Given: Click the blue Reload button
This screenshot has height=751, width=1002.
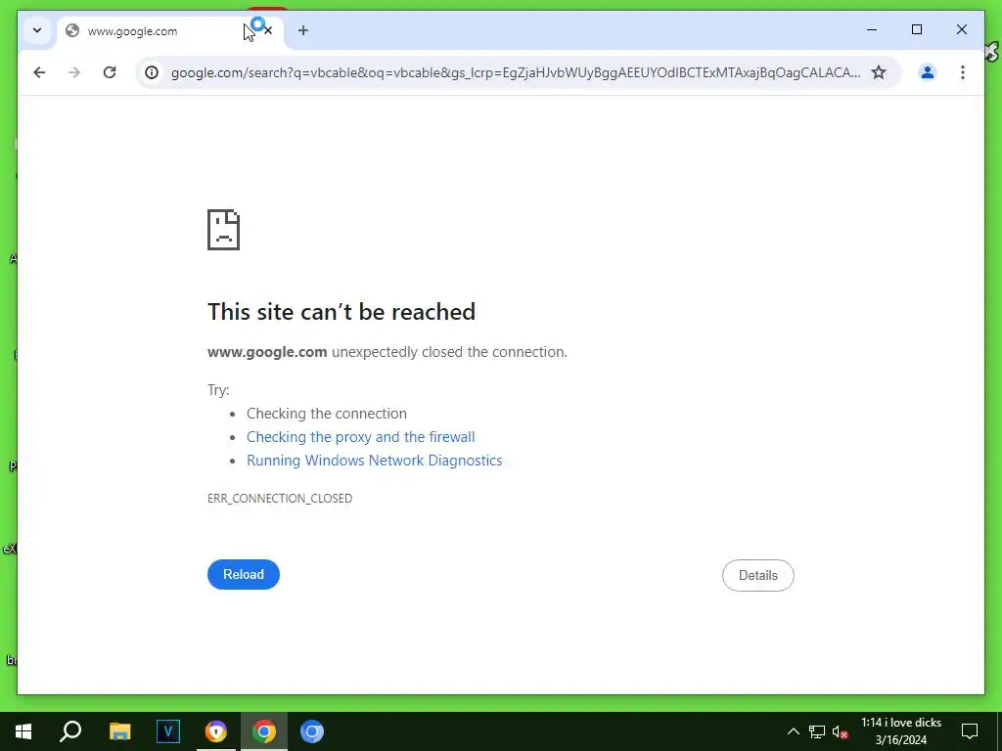Looking at the screenshot, I should [x=244, y=574].
